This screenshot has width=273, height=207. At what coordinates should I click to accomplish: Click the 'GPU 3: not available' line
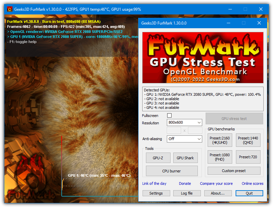161,103
